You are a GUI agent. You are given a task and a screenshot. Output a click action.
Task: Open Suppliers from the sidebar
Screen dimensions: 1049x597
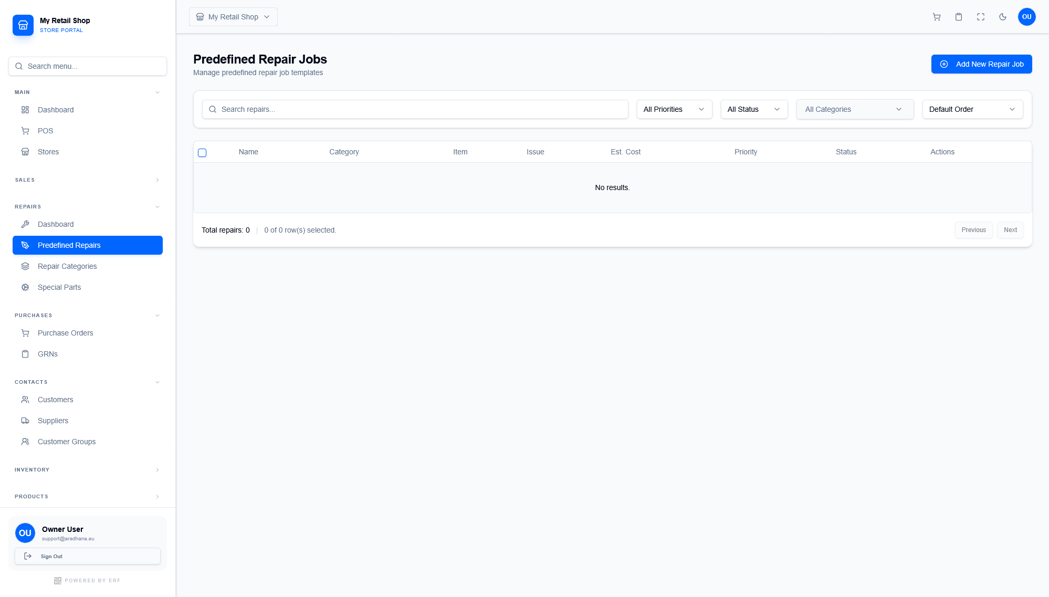tap(87, 421)
